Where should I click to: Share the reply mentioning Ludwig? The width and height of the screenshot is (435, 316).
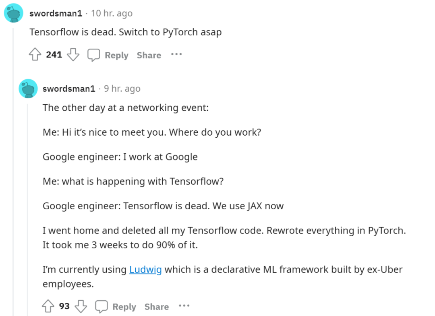point(156,307)
